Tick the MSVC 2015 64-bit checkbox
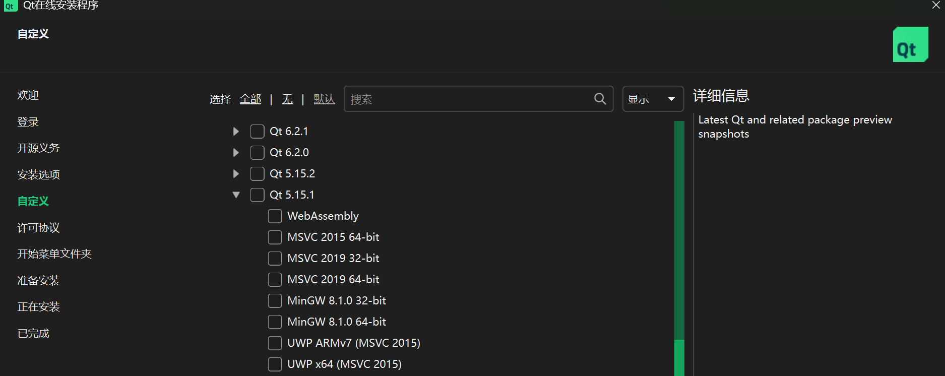Viewport: 945px width, 376px height. 275,237
